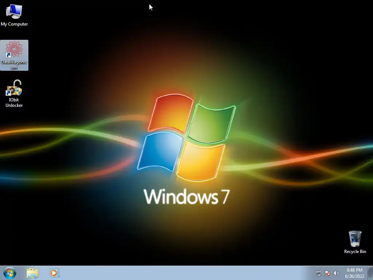The image size is (373, 280).
Task: Click the Recycle Bin label text
Action: pos(355,252)
